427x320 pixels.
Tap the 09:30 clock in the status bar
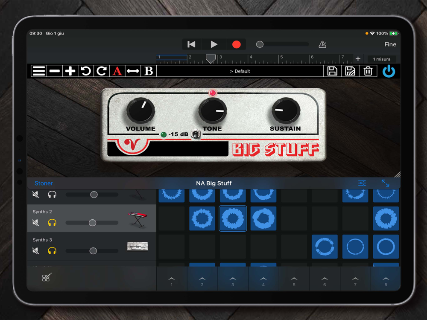click(36, 33)
